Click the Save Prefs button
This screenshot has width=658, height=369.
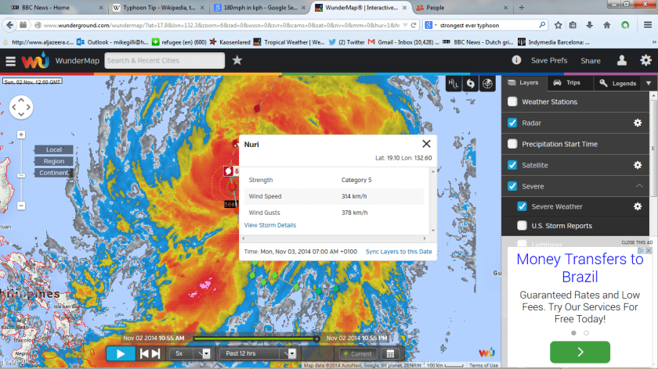[x=549, y=60]
